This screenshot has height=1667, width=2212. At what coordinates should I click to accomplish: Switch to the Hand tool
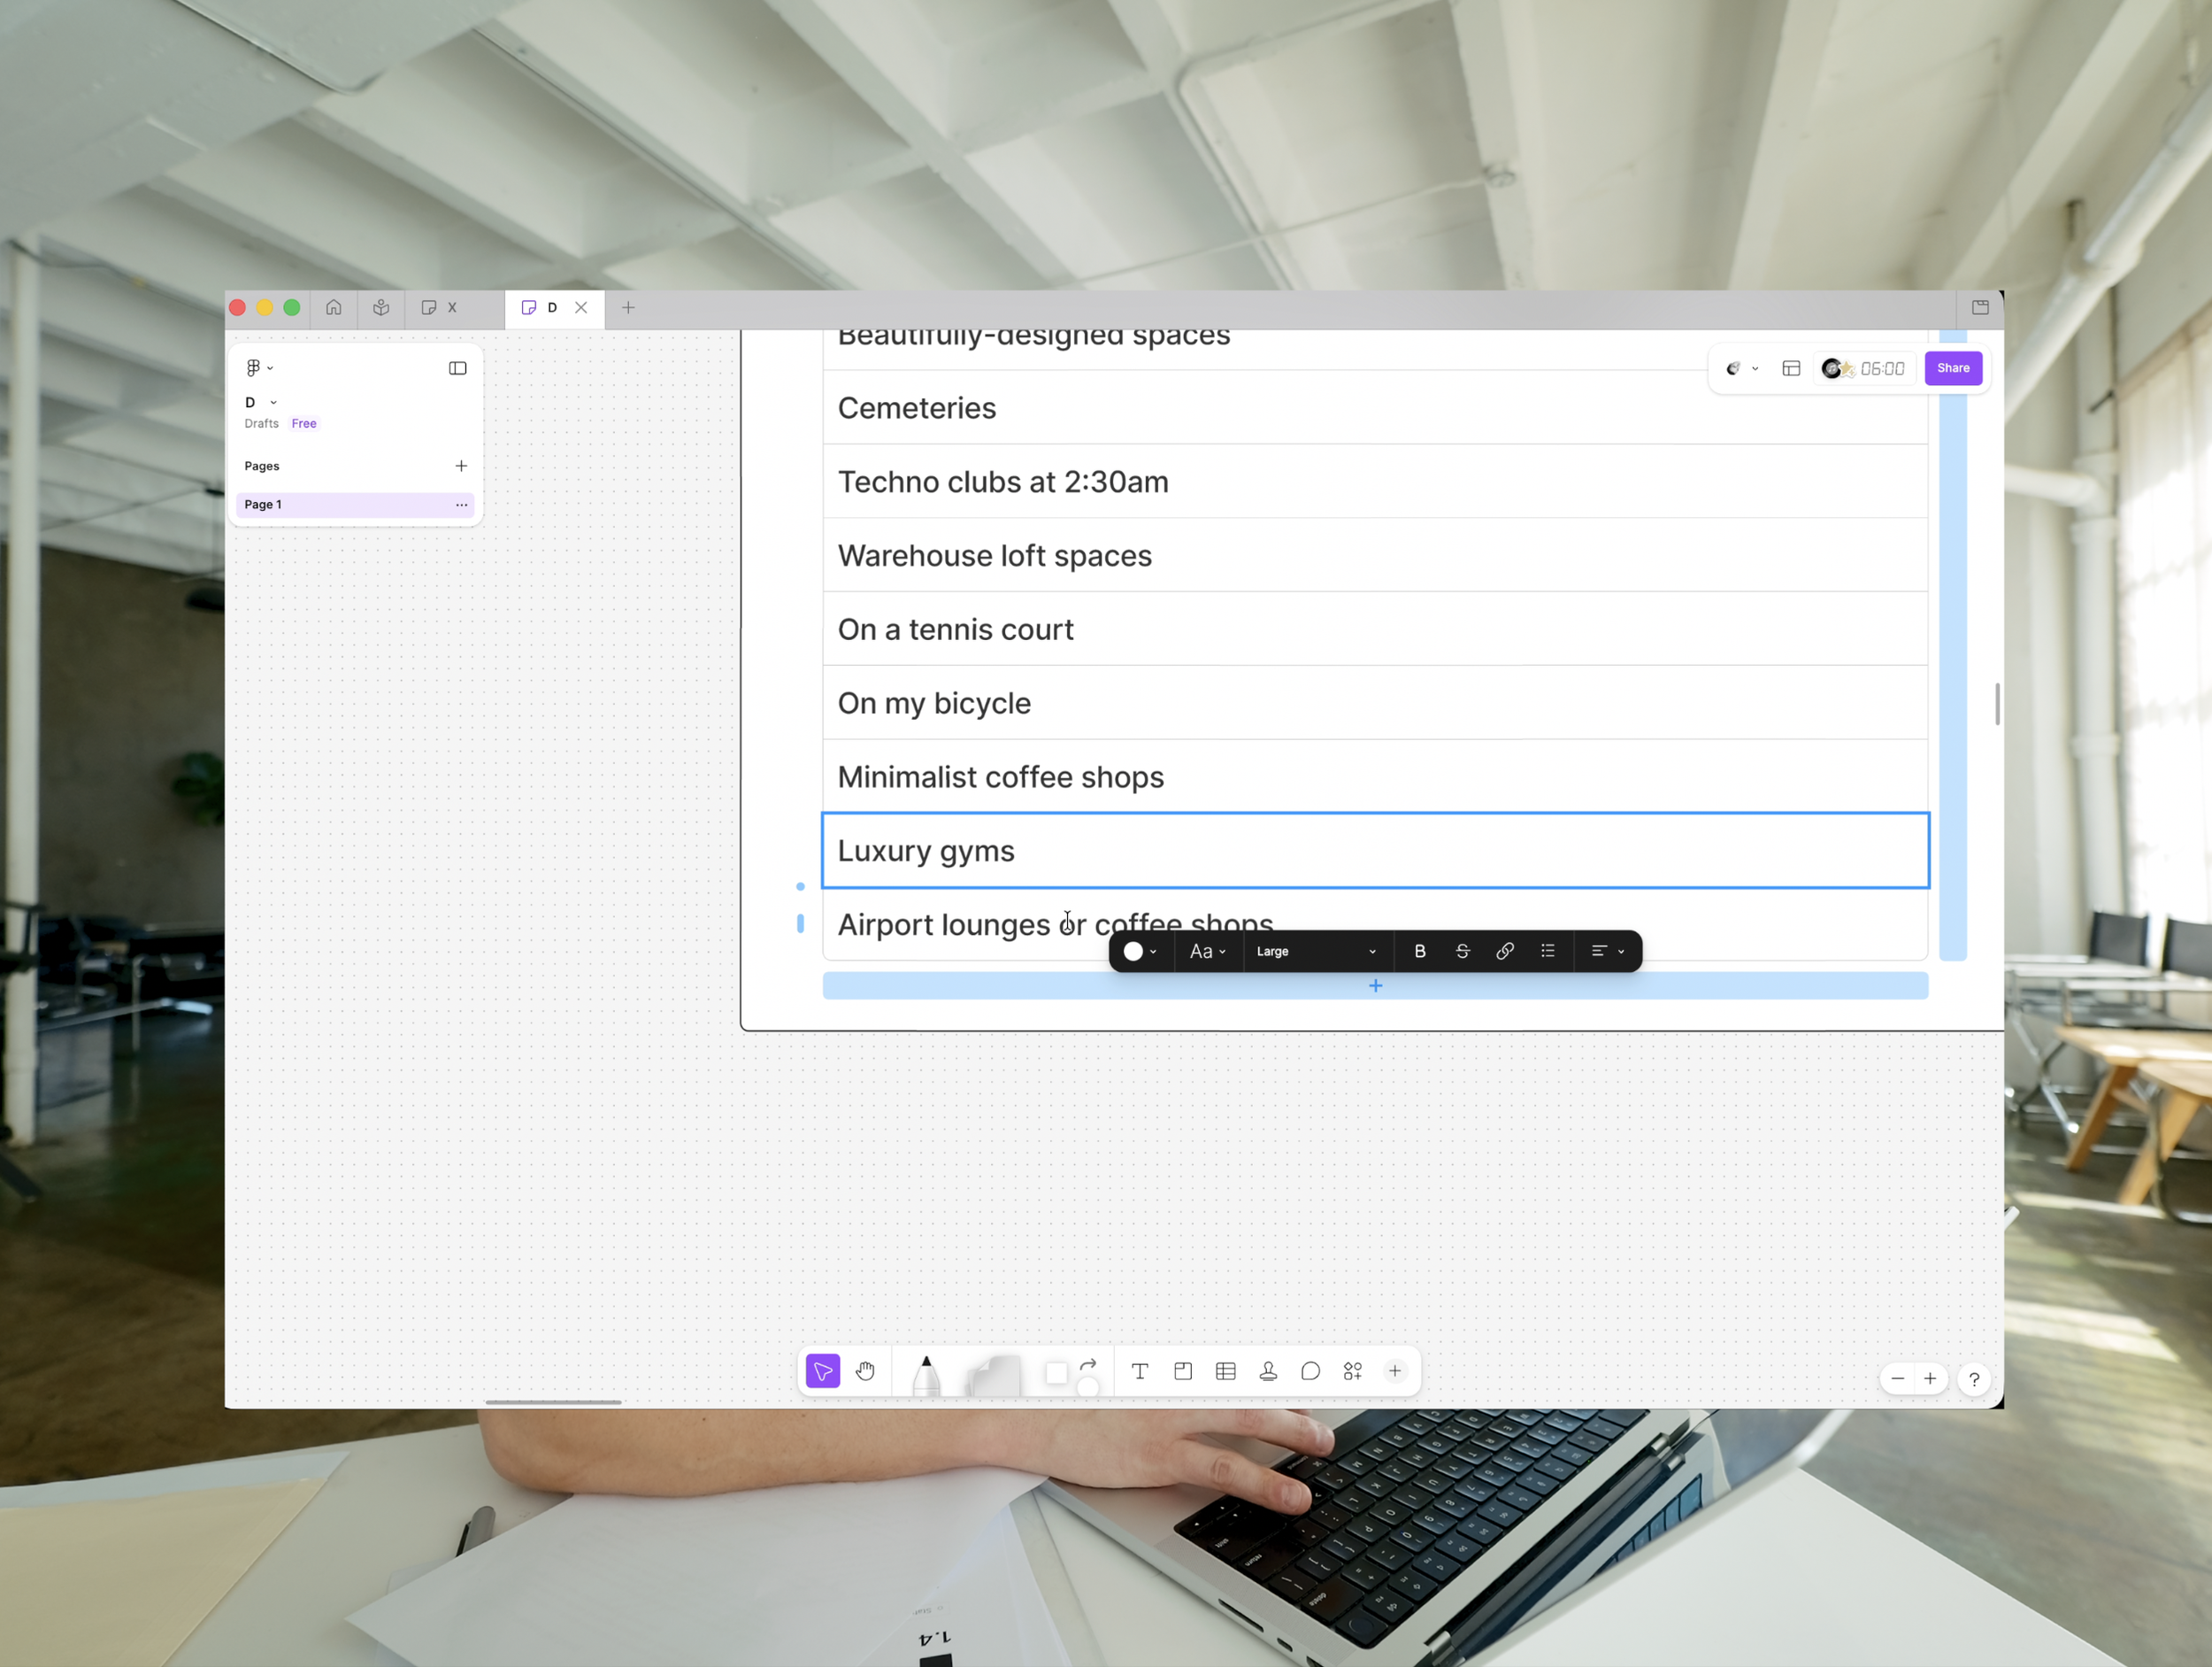(x=866, y=1370)
